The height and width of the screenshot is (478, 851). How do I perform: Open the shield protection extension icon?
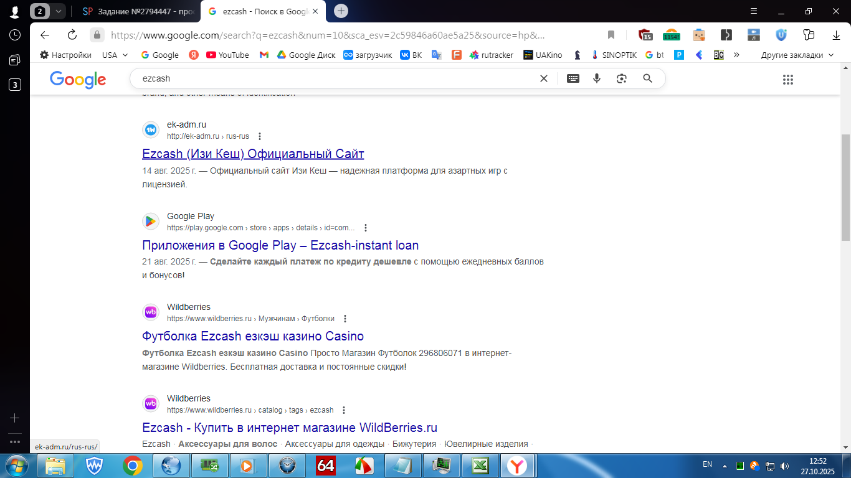tap(781, 35)
